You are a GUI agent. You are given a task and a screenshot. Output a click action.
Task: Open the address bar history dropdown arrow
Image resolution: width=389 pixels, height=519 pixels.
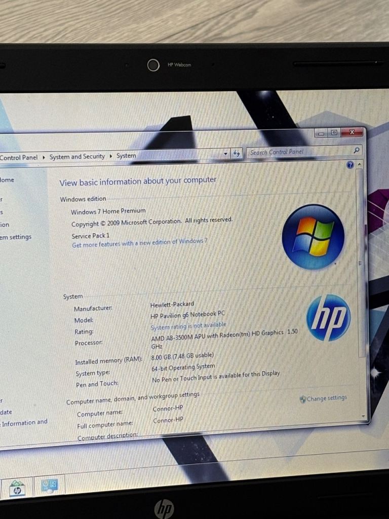226,154
